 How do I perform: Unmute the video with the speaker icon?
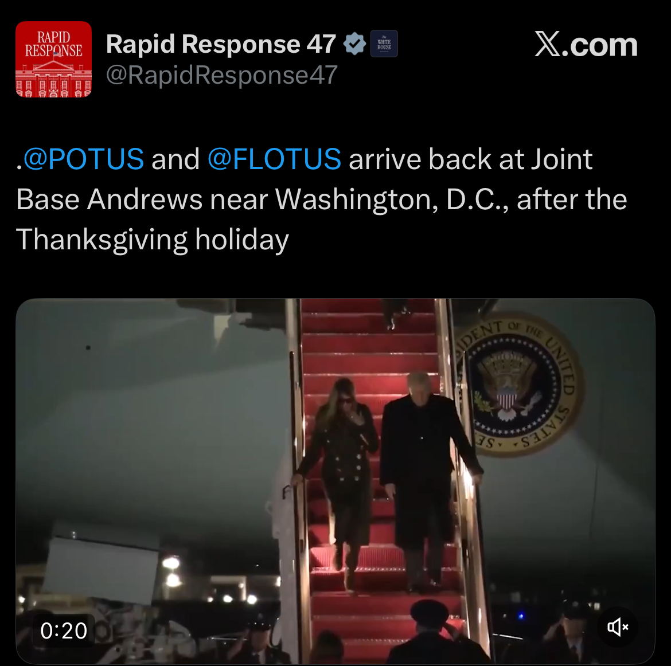(618, 627)
